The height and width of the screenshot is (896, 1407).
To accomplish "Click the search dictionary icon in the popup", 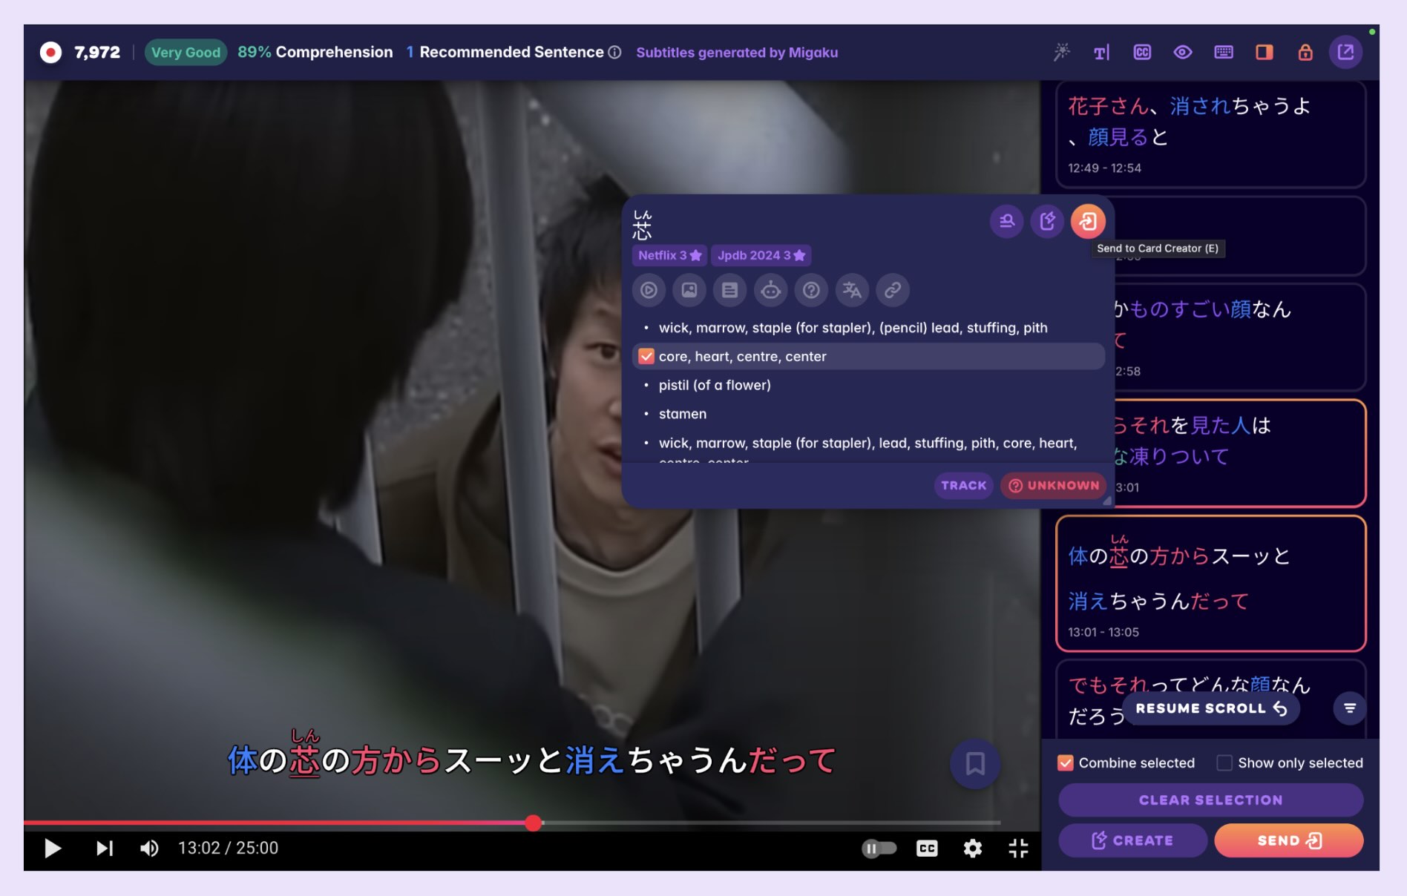I will click(1007, 221).
